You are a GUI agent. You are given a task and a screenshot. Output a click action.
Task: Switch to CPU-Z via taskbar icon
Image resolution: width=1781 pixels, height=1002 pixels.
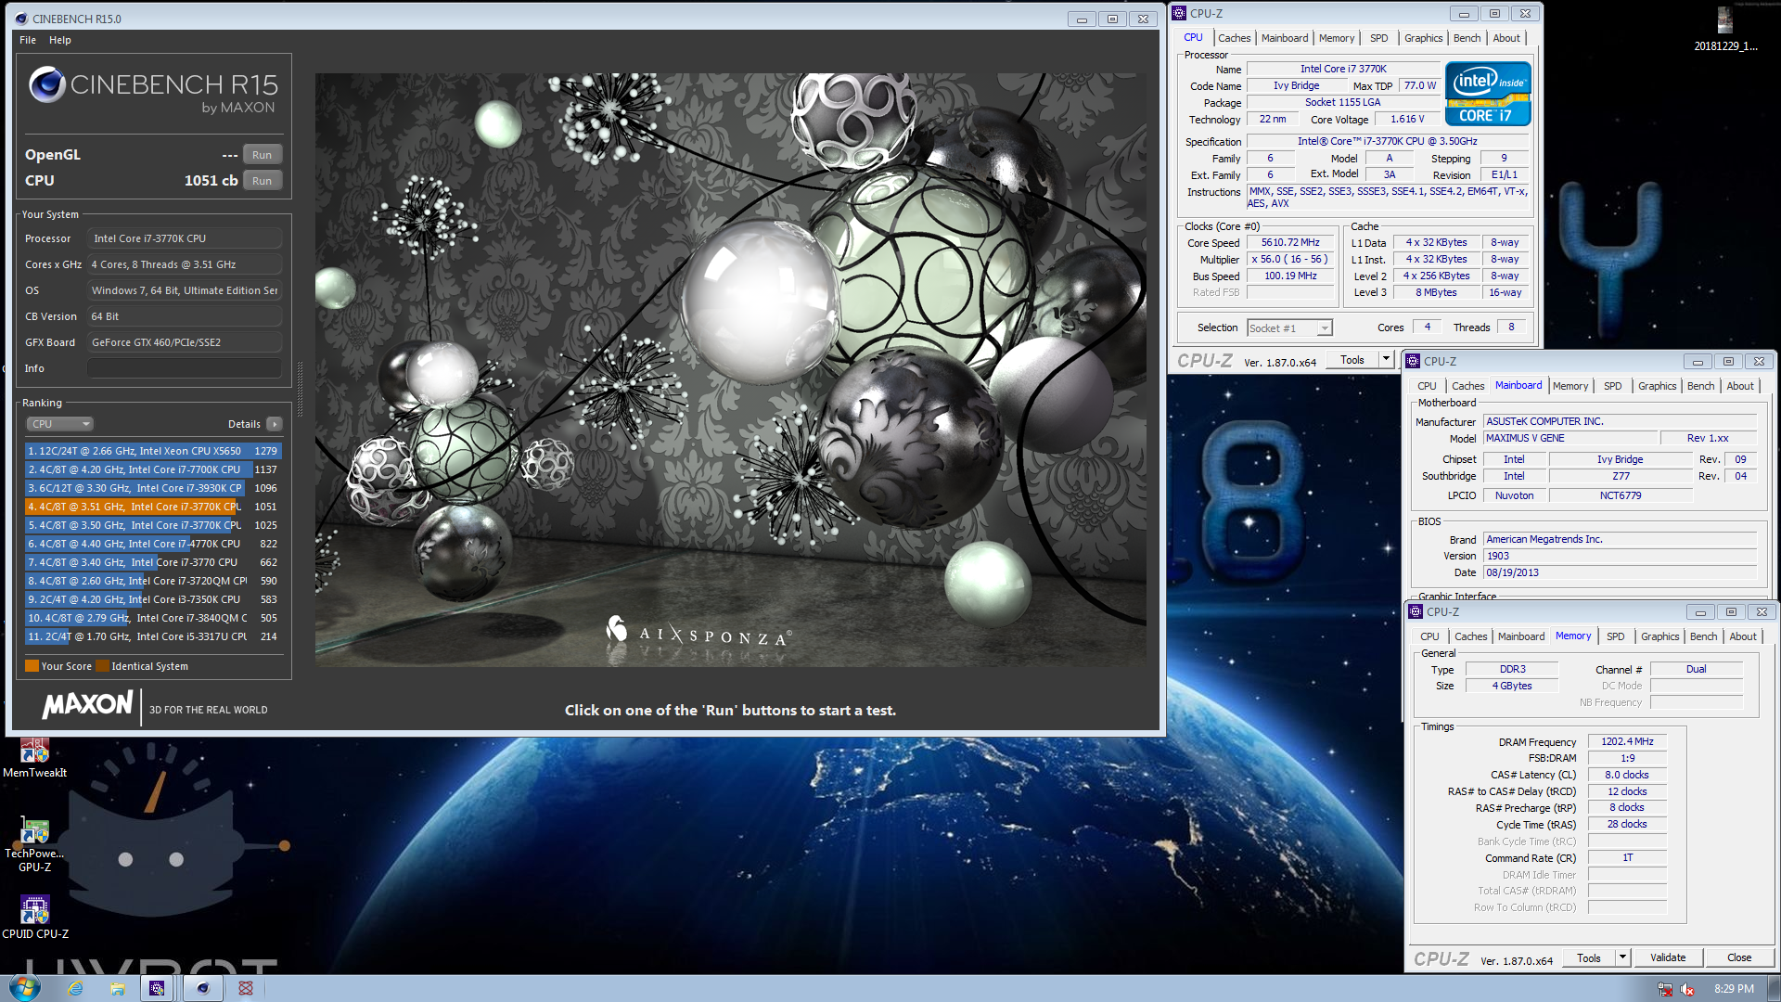158,988
